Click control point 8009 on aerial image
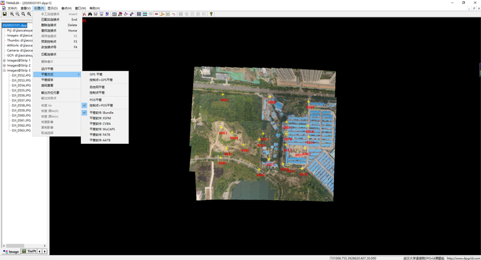 308,102
